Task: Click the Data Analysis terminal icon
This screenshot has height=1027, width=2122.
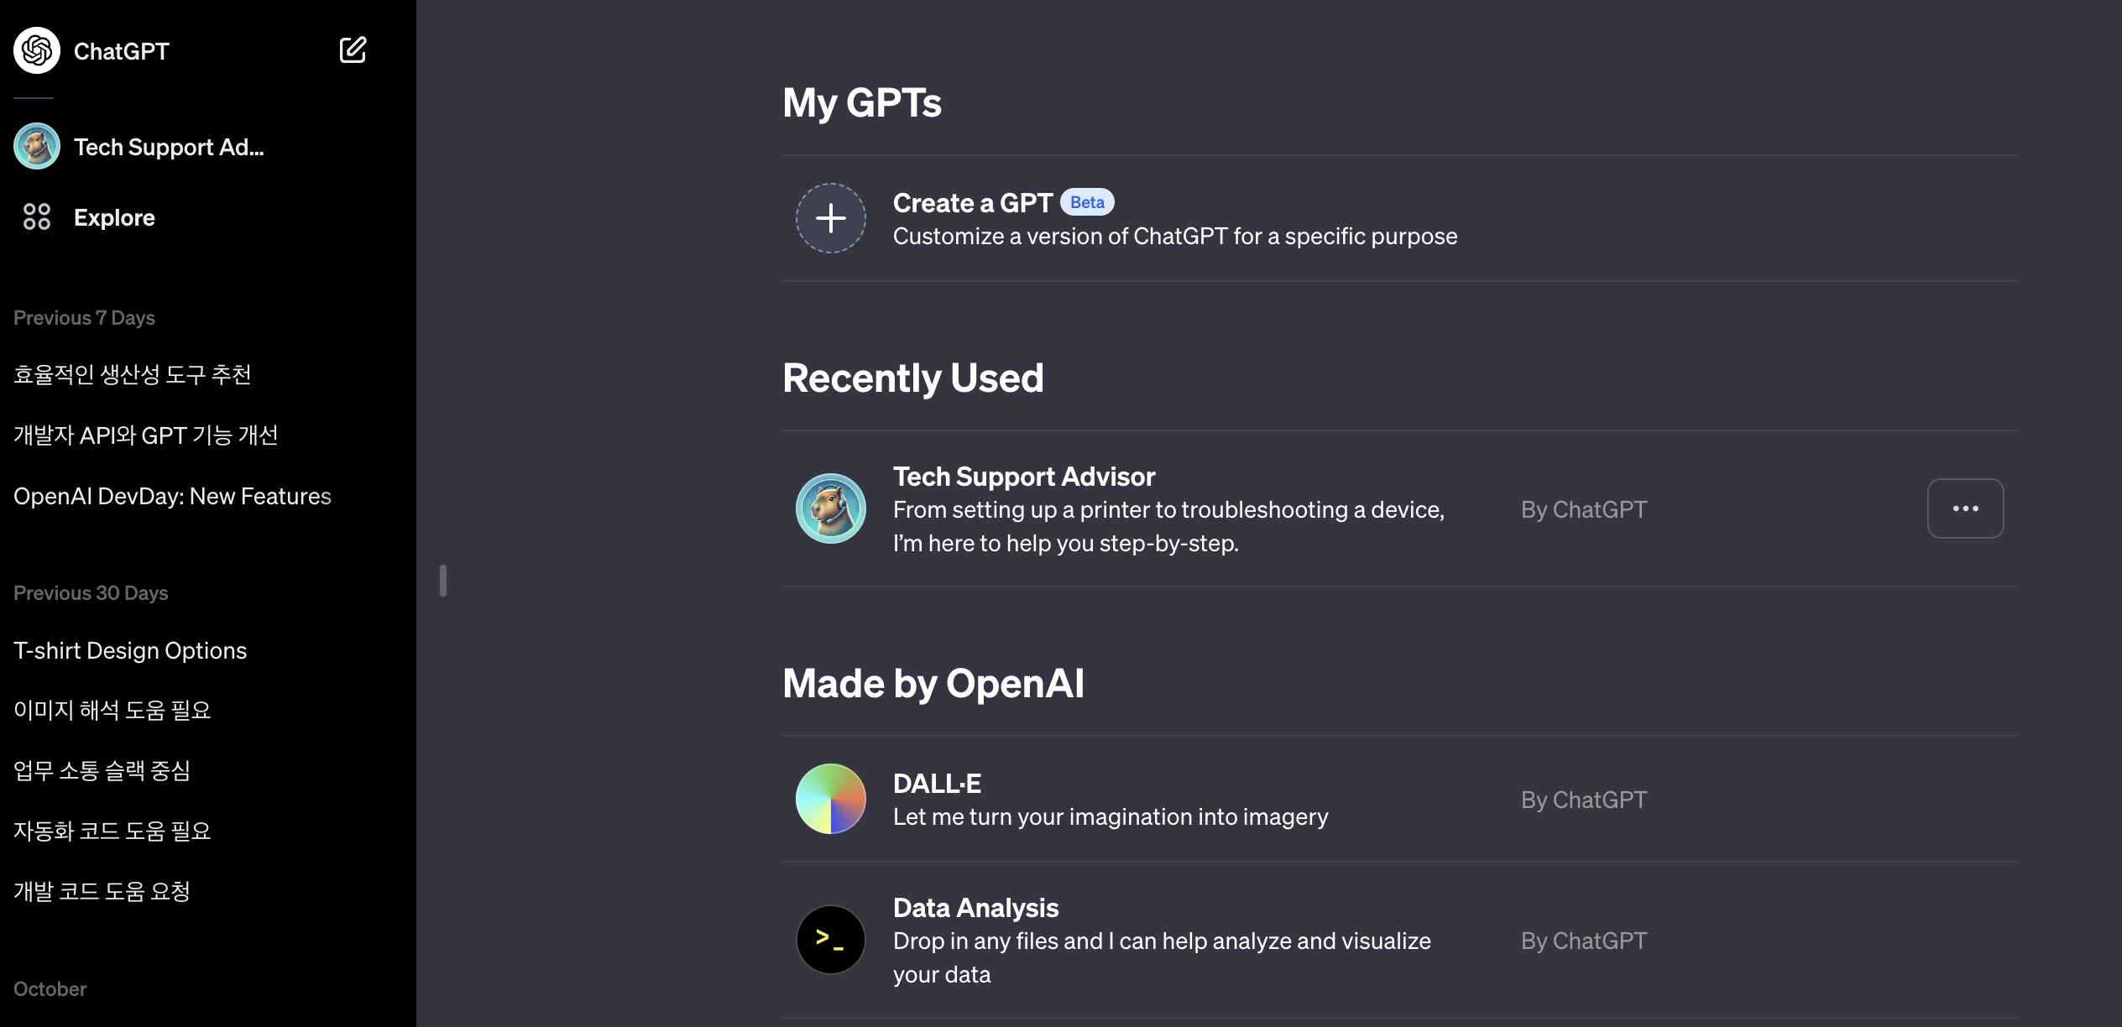Action: pyautogui.click(x=831, y=940)
